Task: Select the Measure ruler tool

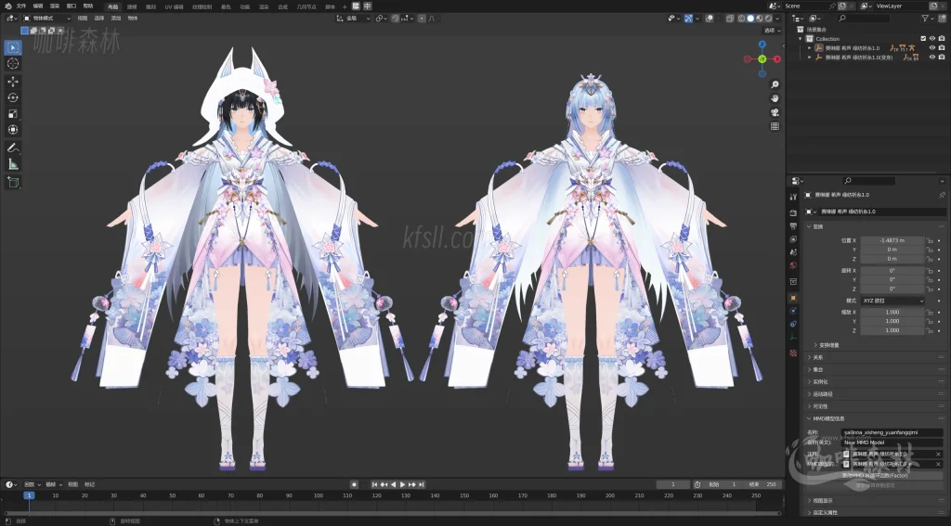Action: coord(13,164)
